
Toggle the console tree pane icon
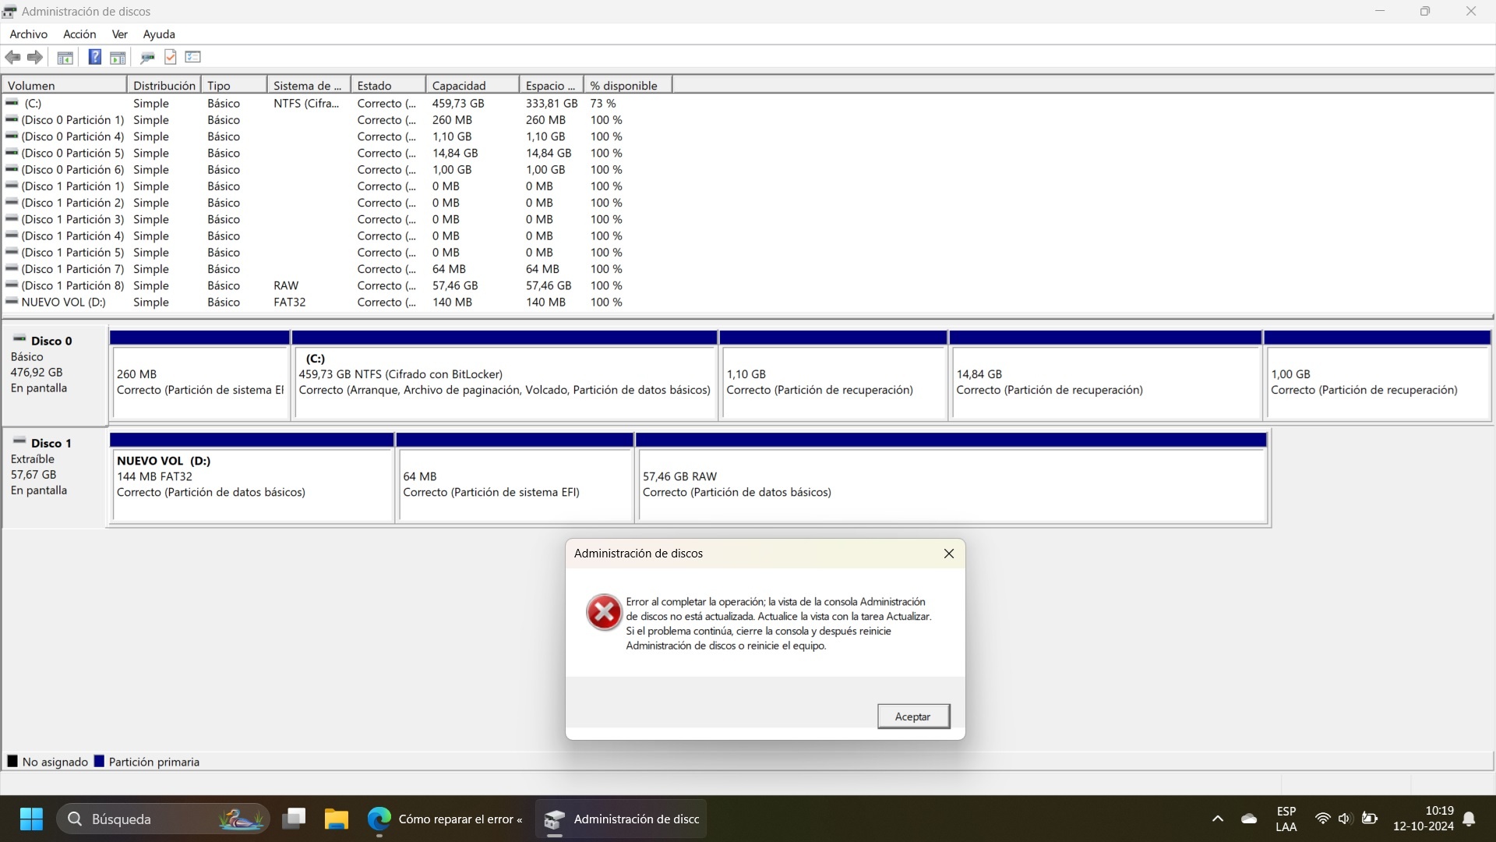coord(65,57)
